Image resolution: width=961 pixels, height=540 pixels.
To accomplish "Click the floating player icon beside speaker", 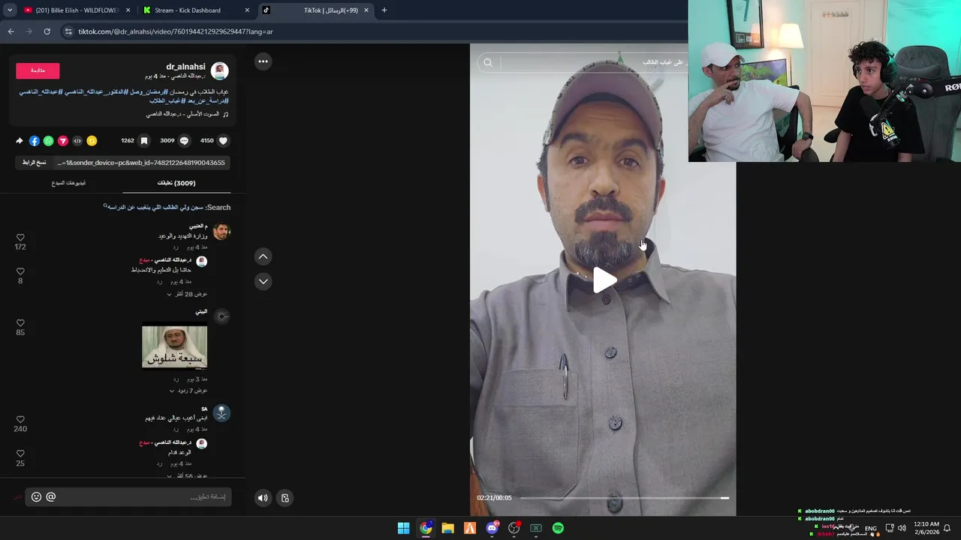I will pyautogui.click(x=285, y=497).
